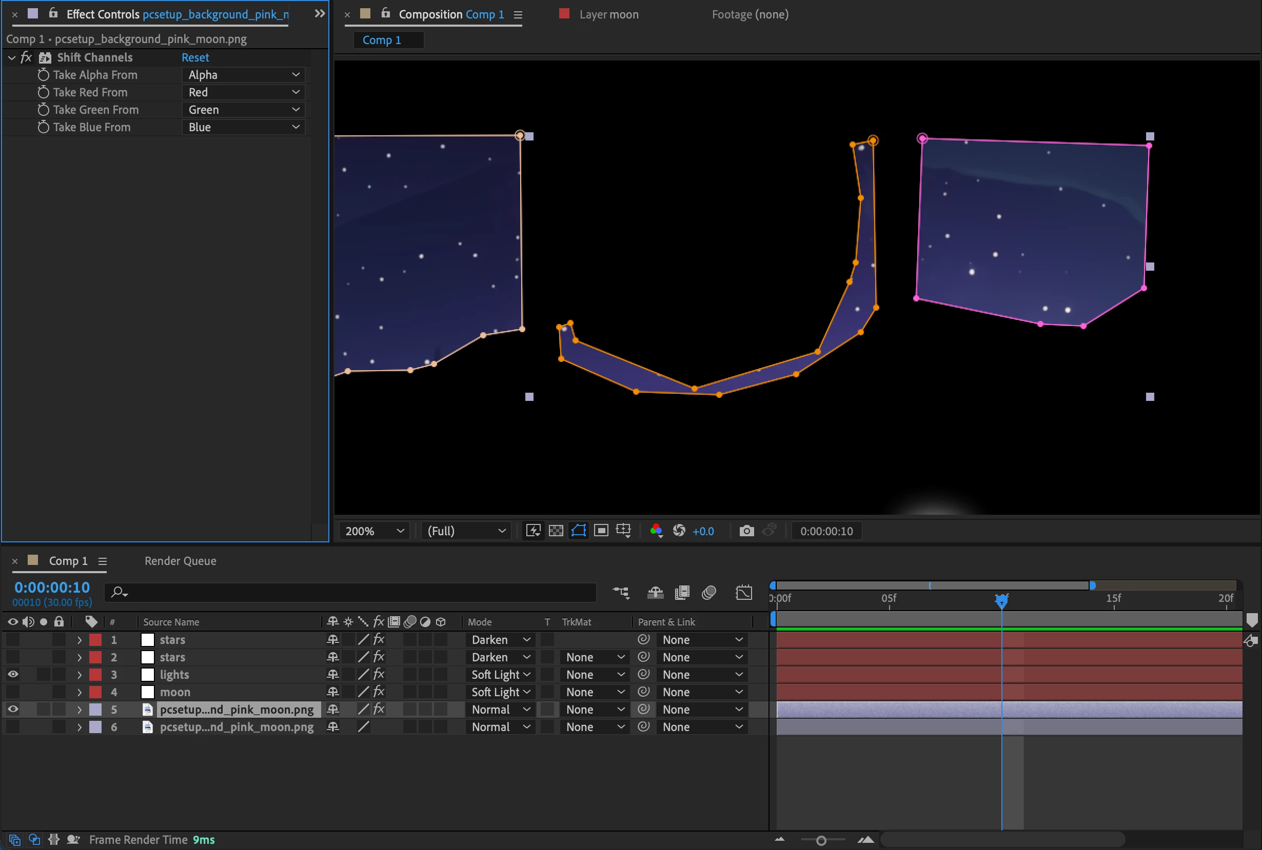Screen dimensions: 1262x850
Task: Click the reset exposure icon
Action: point(679,531)
